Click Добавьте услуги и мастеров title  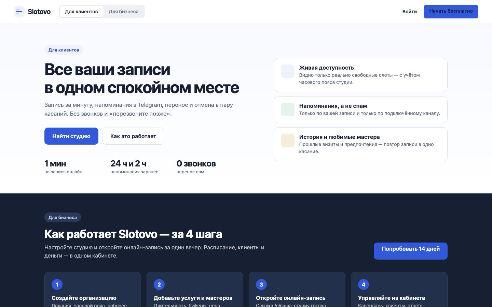point(193,298)
